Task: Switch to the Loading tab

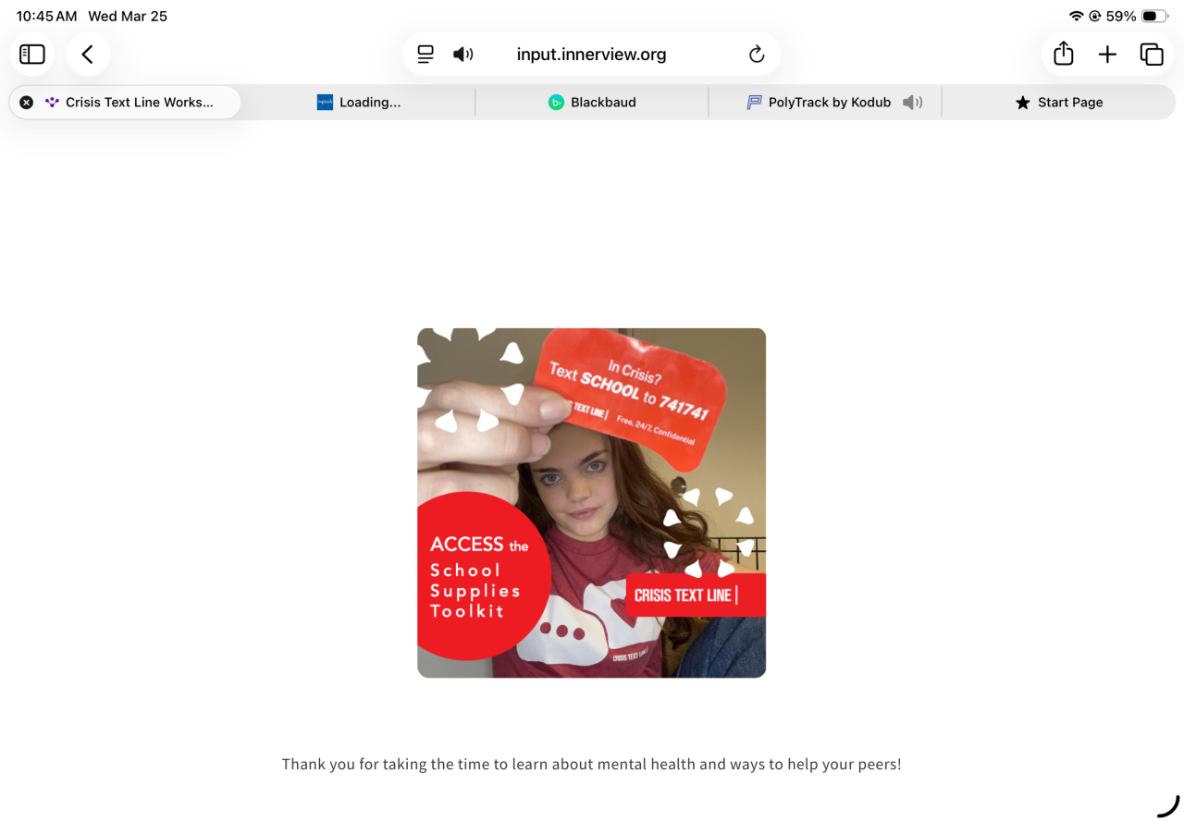Action: point(358,103)
